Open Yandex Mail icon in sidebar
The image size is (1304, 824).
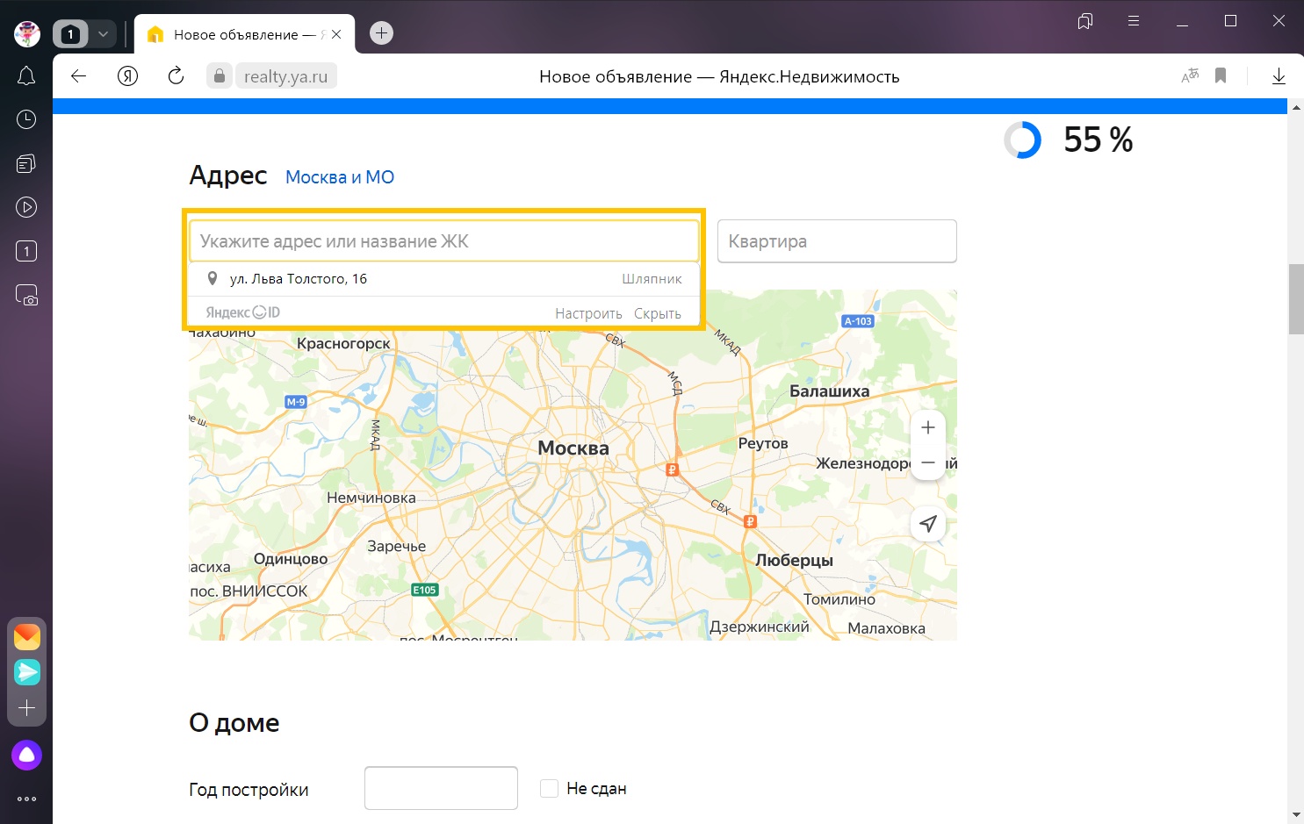27,636
